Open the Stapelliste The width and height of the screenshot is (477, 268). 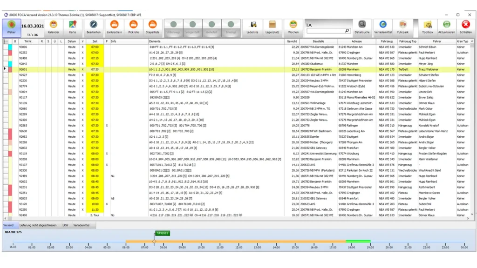point(152,27)
